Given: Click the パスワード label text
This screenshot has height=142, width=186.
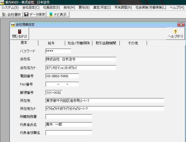Looking at the screenshot, I should 28,51.
